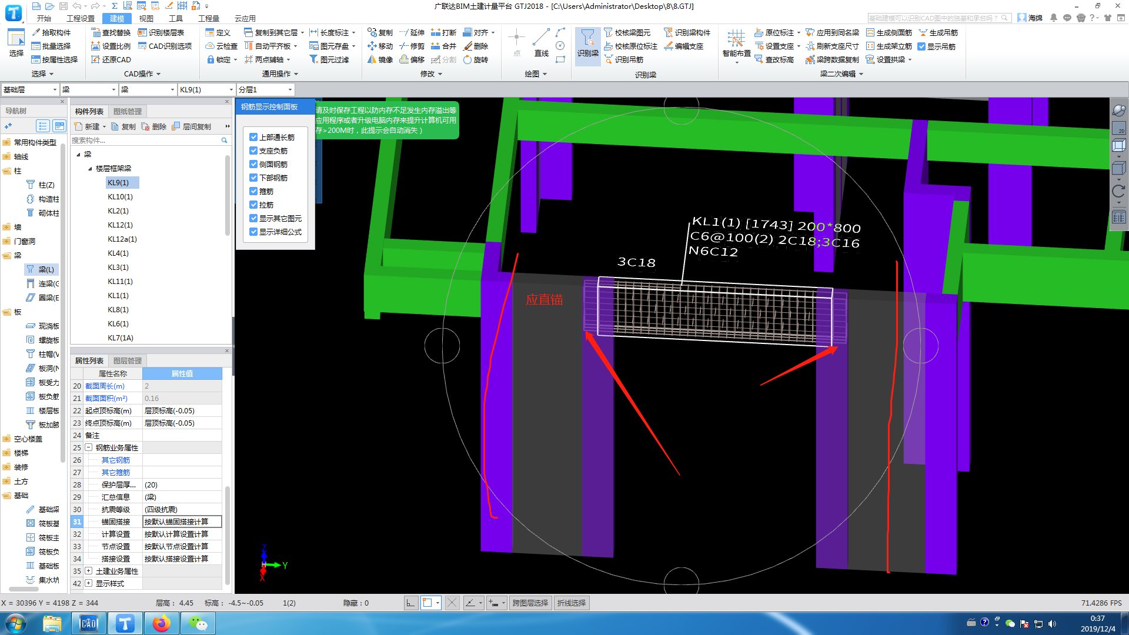Click the 打断 break tool

pos(443,32)
